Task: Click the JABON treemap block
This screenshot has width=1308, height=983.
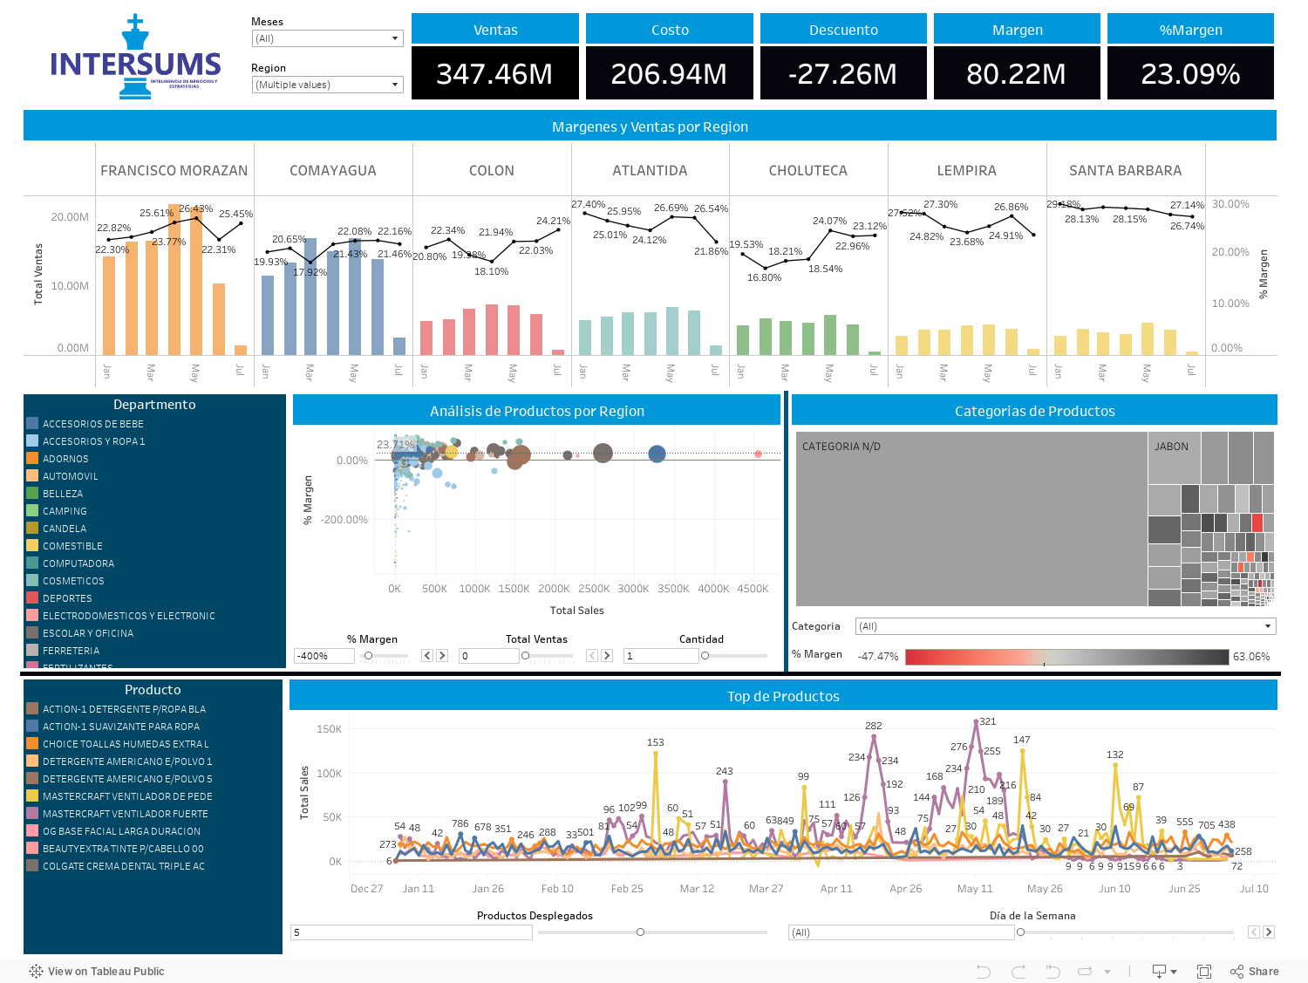Action: point(1174,457)
